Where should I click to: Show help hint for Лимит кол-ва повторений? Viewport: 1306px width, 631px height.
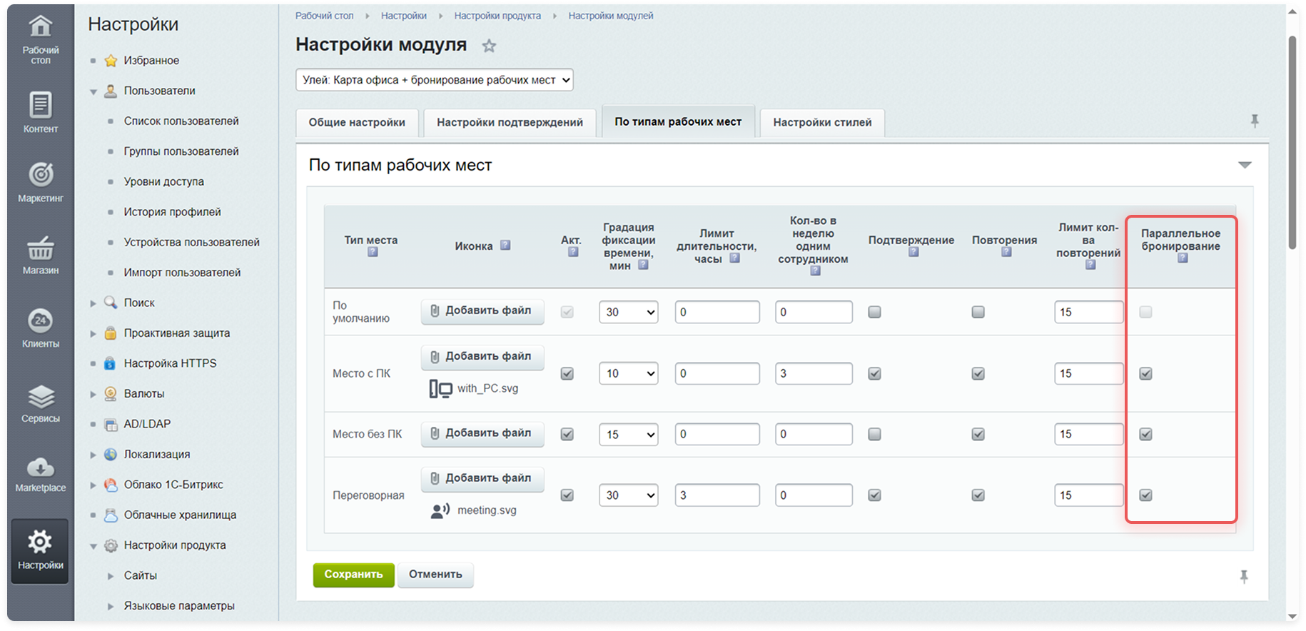click(x=1090, y=265)
